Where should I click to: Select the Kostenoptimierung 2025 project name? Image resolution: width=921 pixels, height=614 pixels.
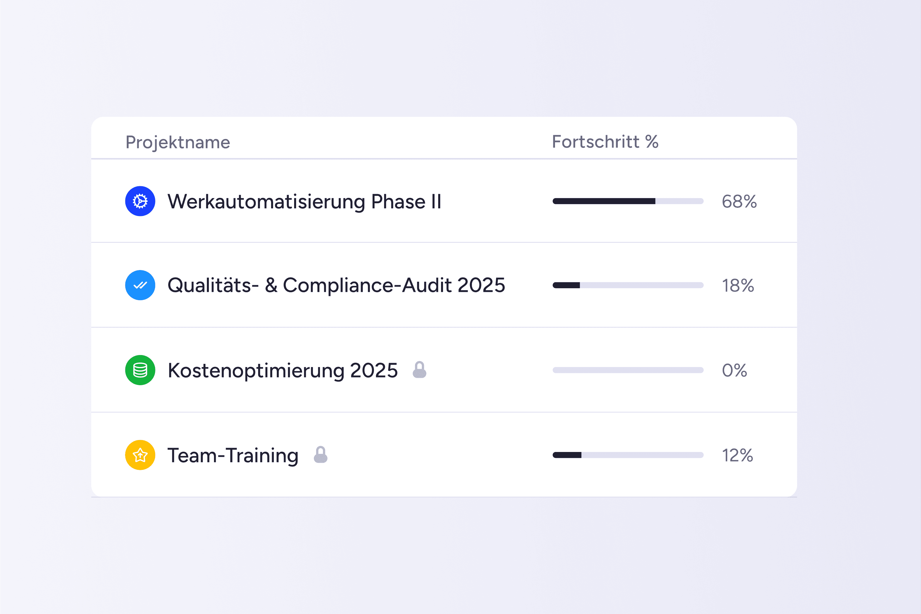click(282, 370)
